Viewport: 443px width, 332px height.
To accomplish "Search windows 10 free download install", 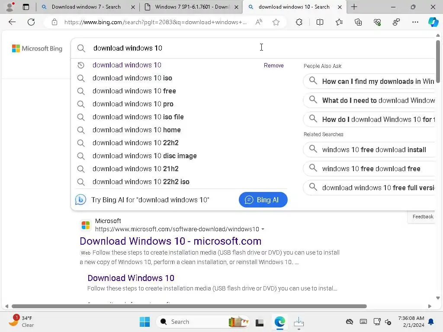I will click(x=369, y=150).
